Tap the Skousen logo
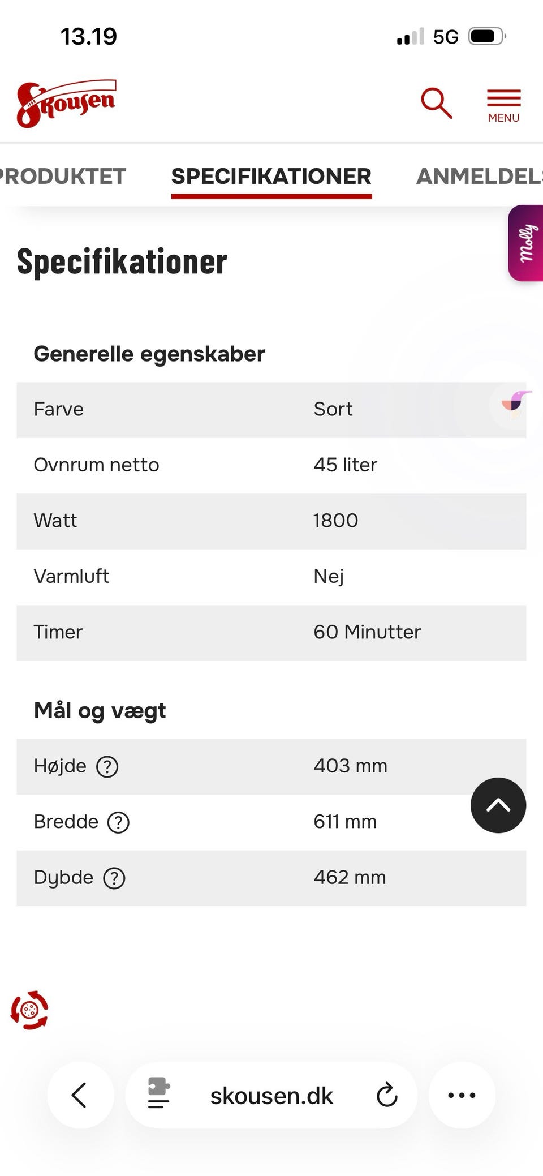This screenshot has height=1176, width=543. pyautogui.click(x=66, y=103)
